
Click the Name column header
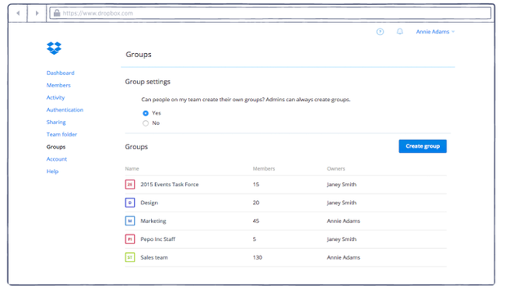tap(131, 169)
